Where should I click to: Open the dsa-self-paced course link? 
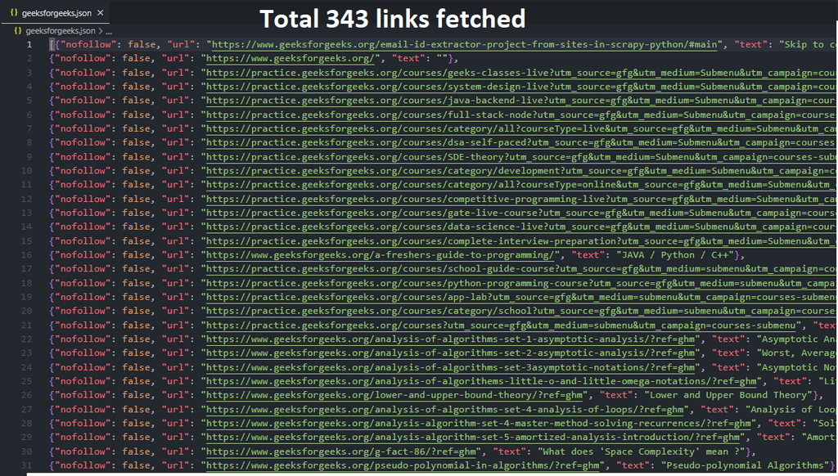coord(521,142)
